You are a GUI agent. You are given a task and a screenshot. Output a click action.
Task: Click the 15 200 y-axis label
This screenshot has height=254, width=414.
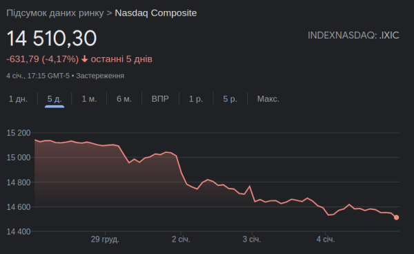[x=19, y=133]
